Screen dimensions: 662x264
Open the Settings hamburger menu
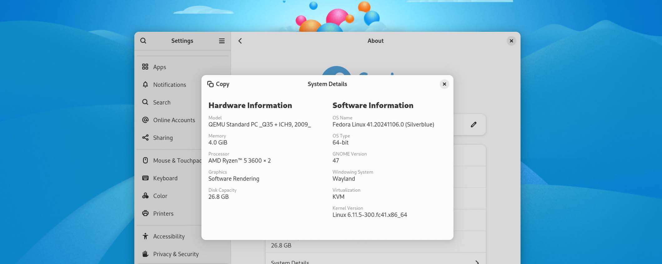222,41
